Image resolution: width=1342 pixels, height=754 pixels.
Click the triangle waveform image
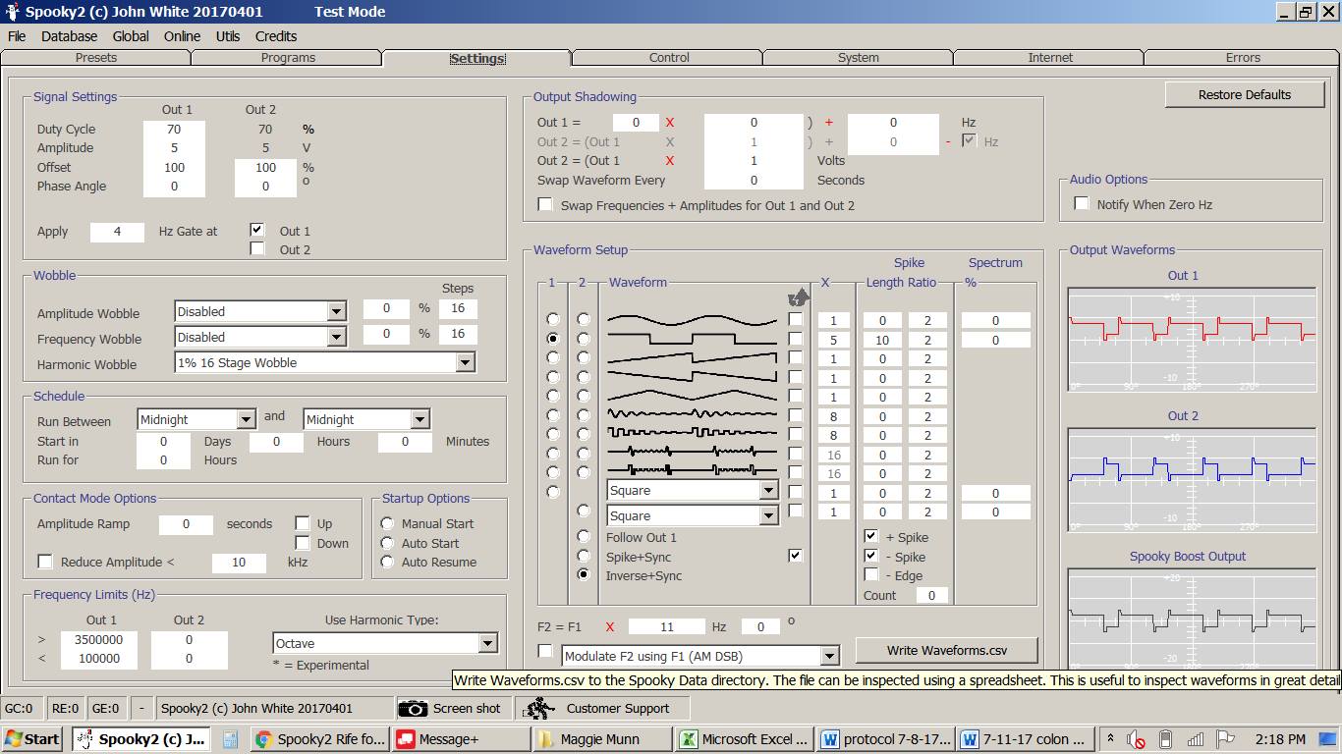[692, 396]
